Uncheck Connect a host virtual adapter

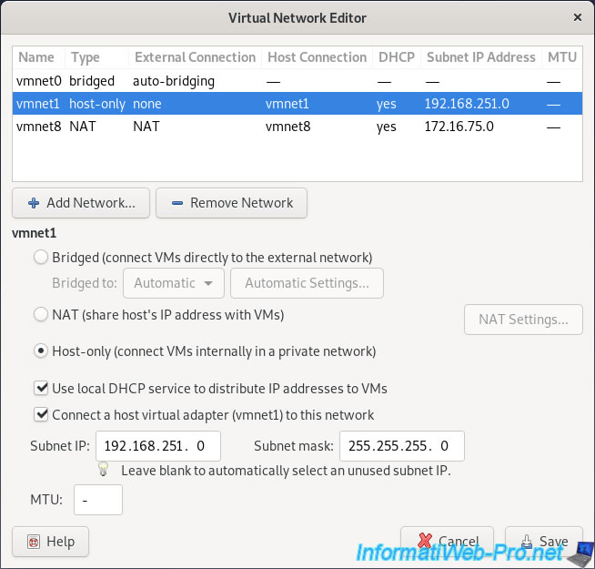(41, 415)
